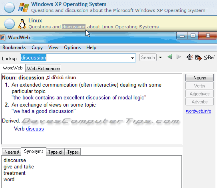The image size is (217, 188).
Task: Open the X-Ref cross reference tool
Action: 209,57
